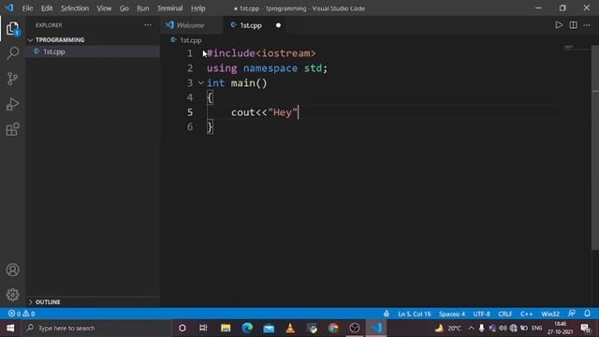Open the Help menu
Viewport: 599px width, 337px height.
(x=197, y=8)
